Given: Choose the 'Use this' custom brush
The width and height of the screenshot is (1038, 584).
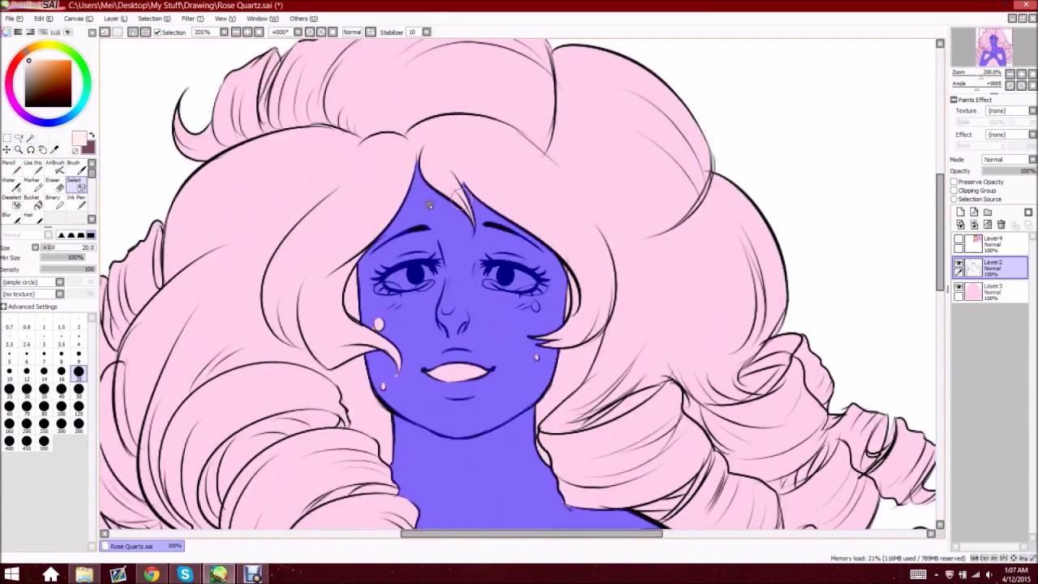Looking at the screenshot, I should tap(32, 168).
